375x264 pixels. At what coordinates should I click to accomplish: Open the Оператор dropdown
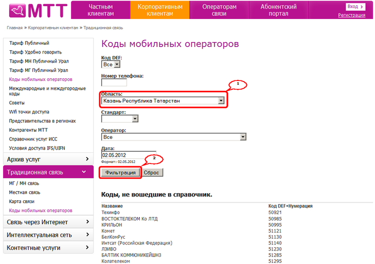[174, 137]
